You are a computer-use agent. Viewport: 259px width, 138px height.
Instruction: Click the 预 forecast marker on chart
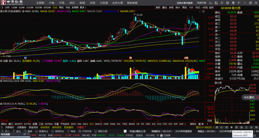pyautogui.click(x=130, y=58)
